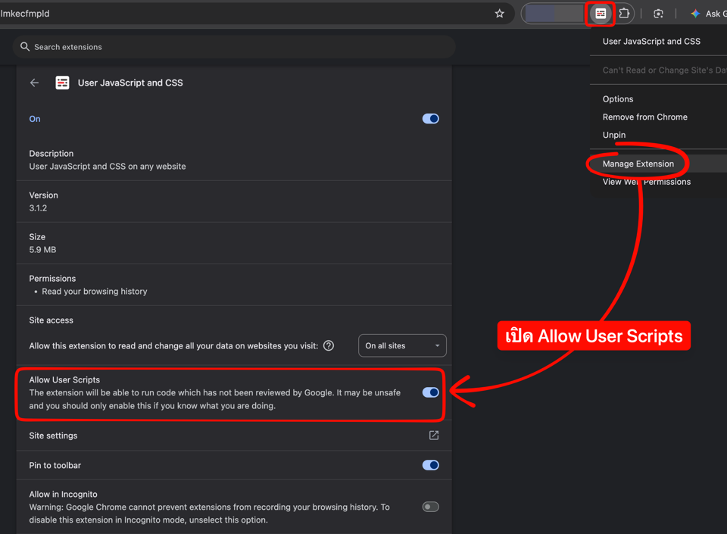Click the Permissions heading

click(52, 279)
